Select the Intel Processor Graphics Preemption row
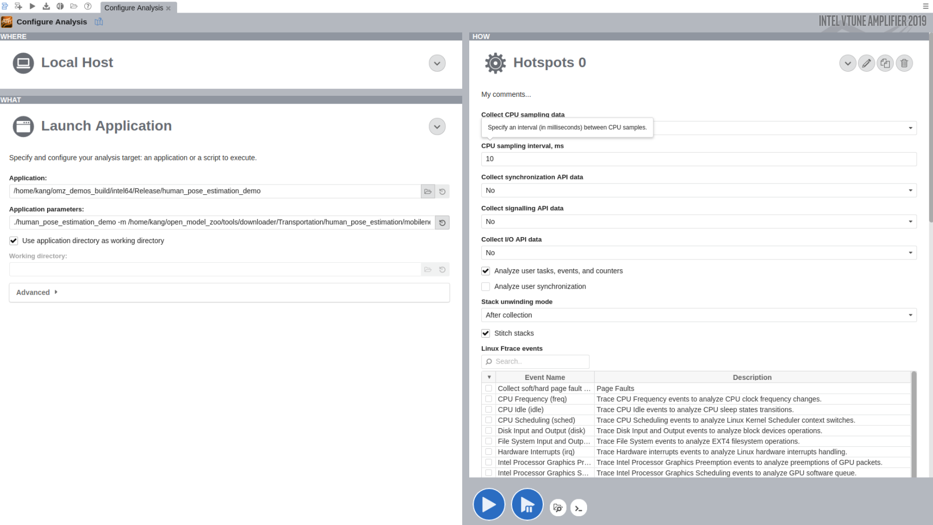This screenshot has width=933, height=525. 696,463
